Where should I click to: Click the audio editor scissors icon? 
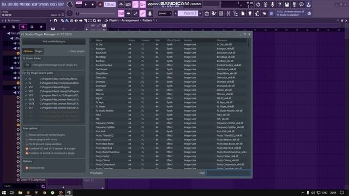tap(266, 4)
